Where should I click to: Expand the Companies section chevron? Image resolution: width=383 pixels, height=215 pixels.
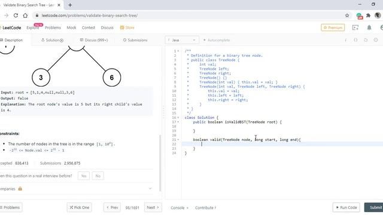[150, 189]
